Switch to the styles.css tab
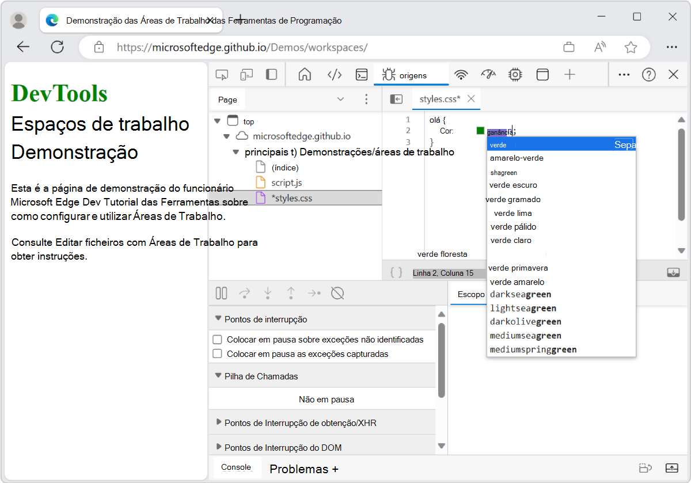 coord(441,98)
